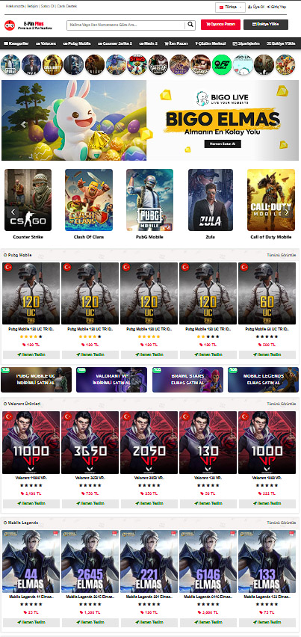Select the Call of Duty round icon
The width and height of the screenshot is (301, 637).
(53, 64)
